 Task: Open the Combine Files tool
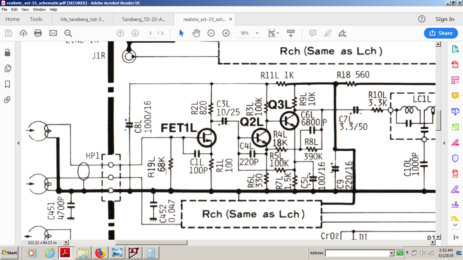click(x=455, y=111)
